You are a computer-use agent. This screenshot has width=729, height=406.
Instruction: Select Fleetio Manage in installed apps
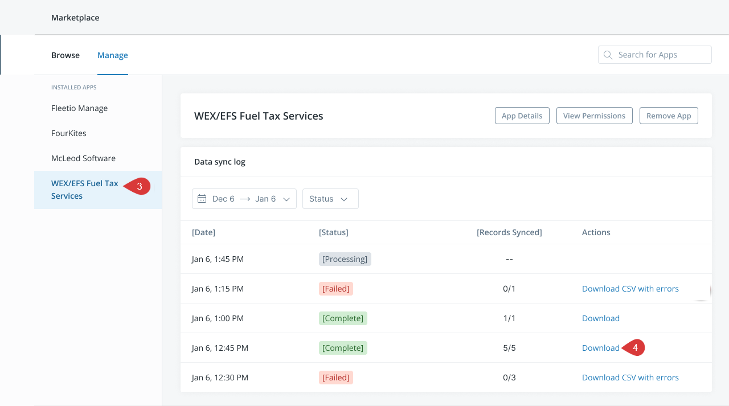click(79, 108)
